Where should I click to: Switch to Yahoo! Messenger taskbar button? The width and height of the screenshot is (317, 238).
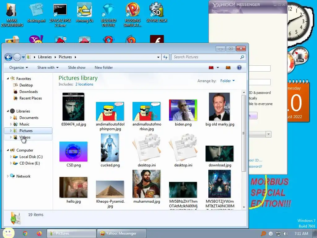click(x=121, y=233)
